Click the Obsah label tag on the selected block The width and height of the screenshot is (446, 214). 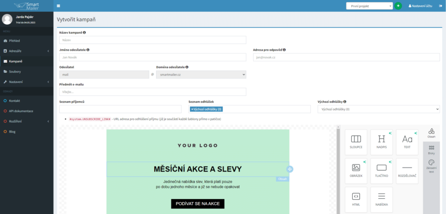pyautogui.click(x=282, y=179)
